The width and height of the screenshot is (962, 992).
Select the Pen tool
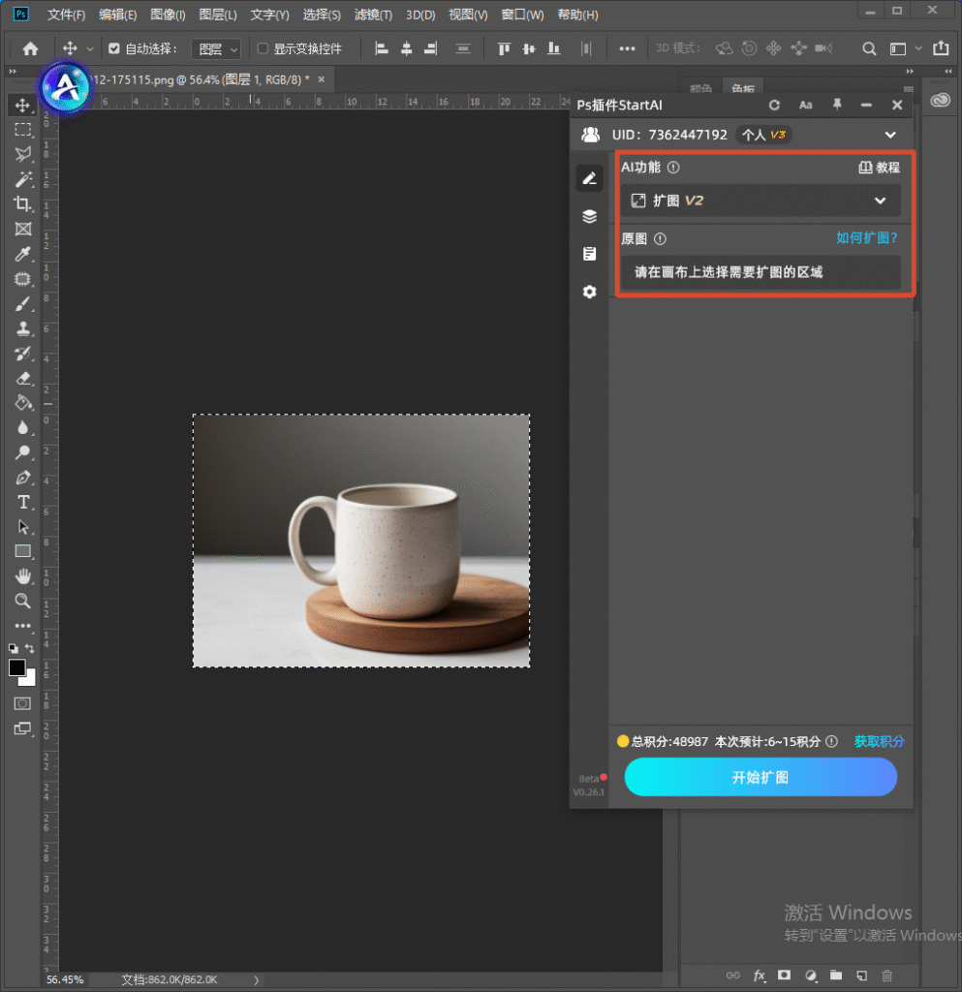coord(23,478)
